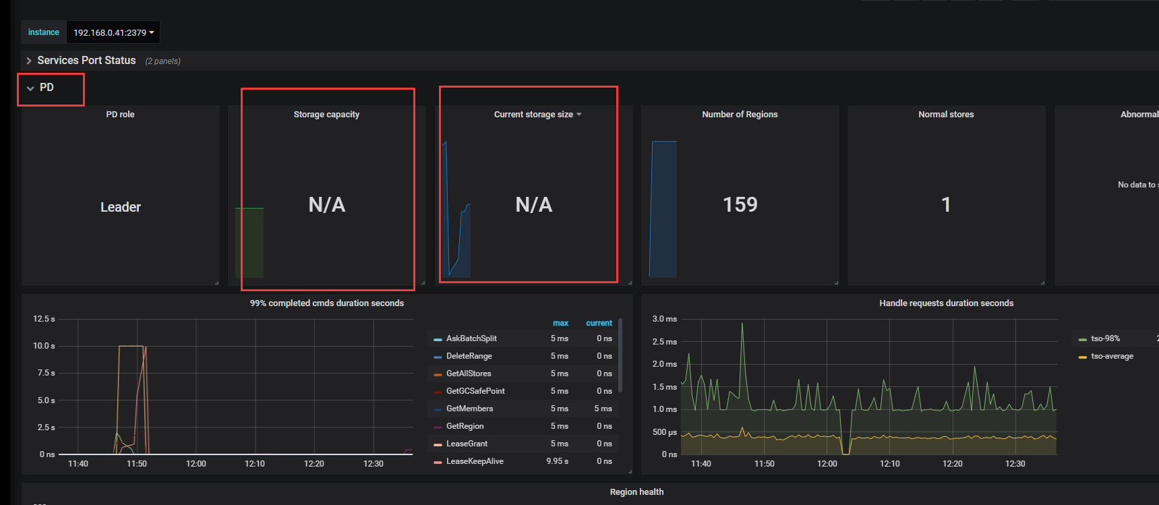Click GetRegion legend color marker
The image size is (1159, 505).
click(x=438, y=427)
